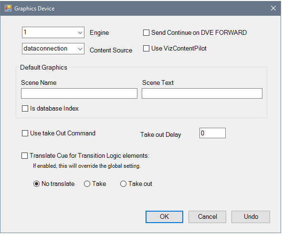Click the Undo button
Image resolution: width=282 pixels, height=235 pixels.
tap(251, 217)
